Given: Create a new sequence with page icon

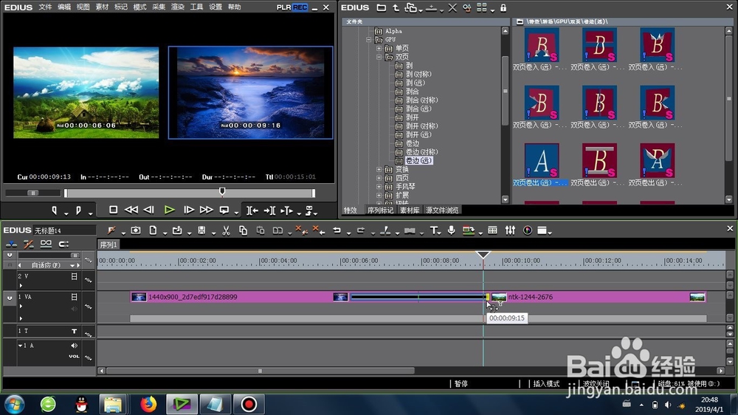Looking at the screenshot, I should click(153, 230).
